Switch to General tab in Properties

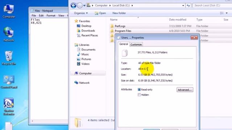click(x=124, y=44)
